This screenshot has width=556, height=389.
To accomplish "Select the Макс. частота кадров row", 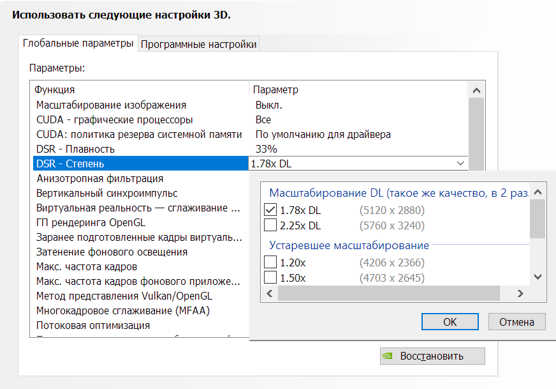I will (x=141, y=266).
